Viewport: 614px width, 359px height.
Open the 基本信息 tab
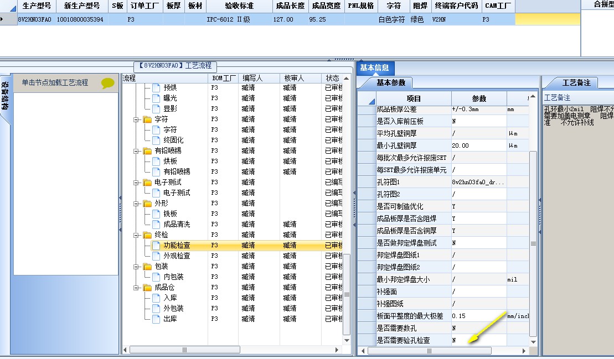click(375, 67)
